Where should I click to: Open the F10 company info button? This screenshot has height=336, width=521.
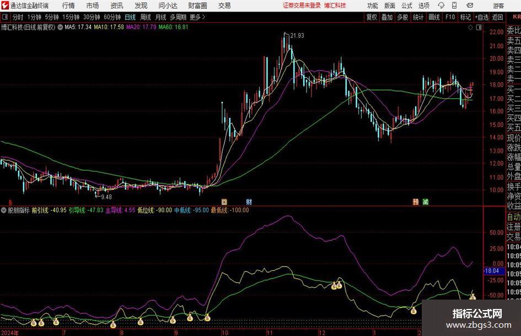[450, 17]
